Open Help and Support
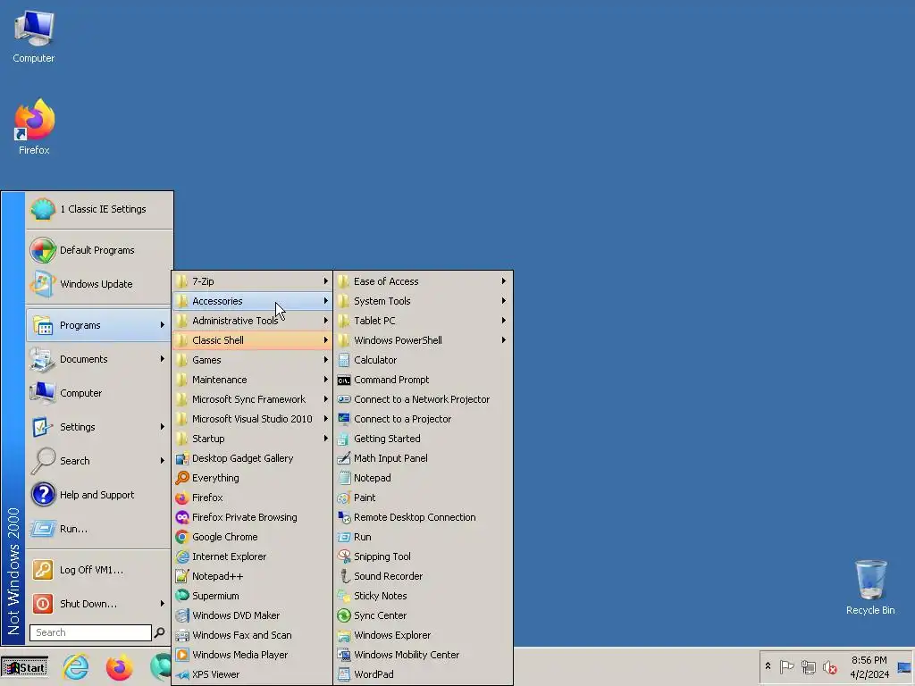The image size is (915, 686). 99,495
